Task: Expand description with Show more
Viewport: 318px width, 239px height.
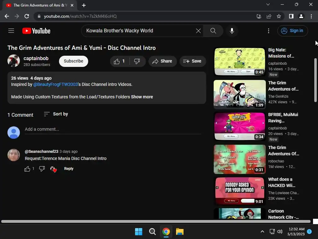Action: [142, 97]
